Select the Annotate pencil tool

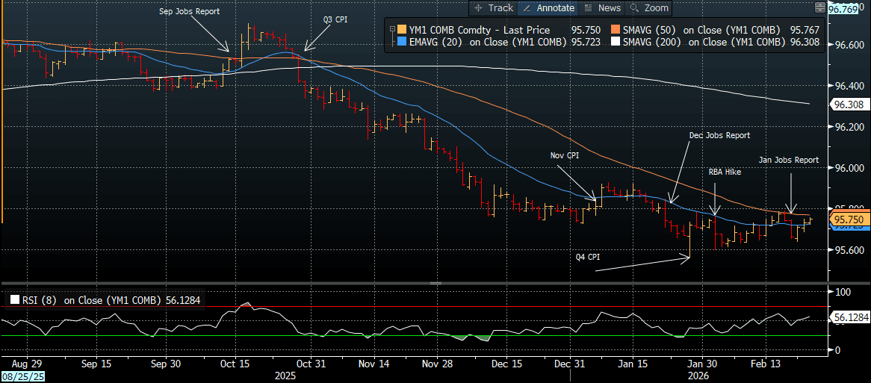(548, 7)
